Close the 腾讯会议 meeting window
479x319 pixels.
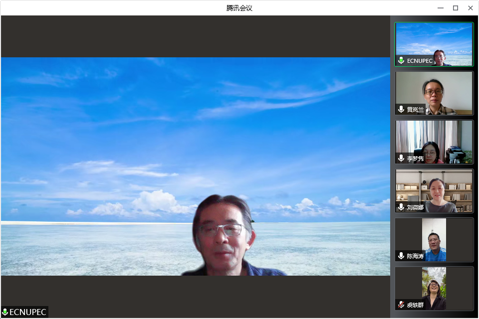470,8
